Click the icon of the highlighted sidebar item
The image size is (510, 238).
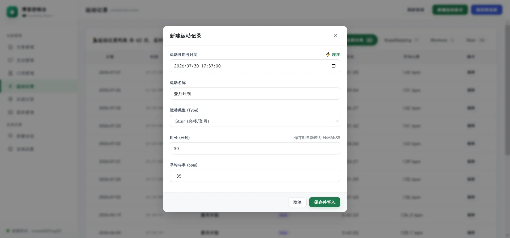(10, 86)
